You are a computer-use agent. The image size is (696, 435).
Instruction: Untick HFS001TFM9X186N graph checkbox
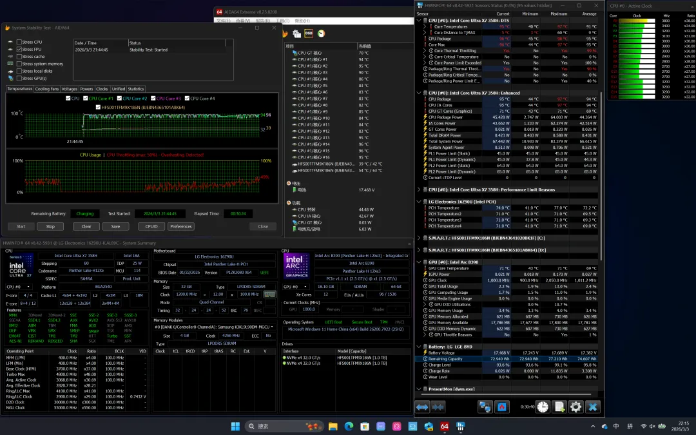(98, 107)
